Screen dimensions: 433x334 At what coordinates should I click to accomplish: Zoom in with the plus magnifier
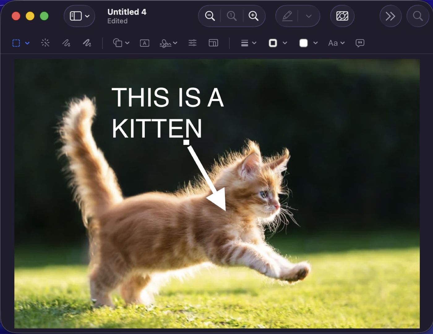pyautogui.click(x=254, y=16)
